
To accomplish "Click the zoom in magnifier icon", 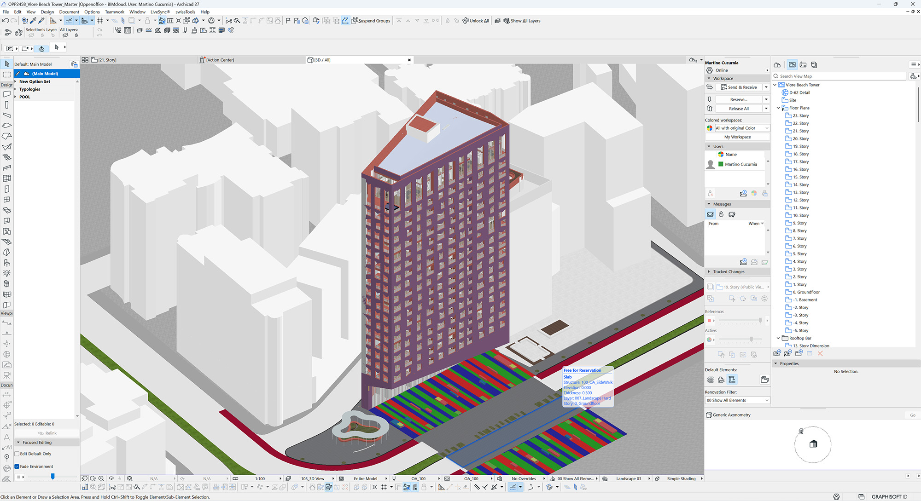I will coord(101,478).
